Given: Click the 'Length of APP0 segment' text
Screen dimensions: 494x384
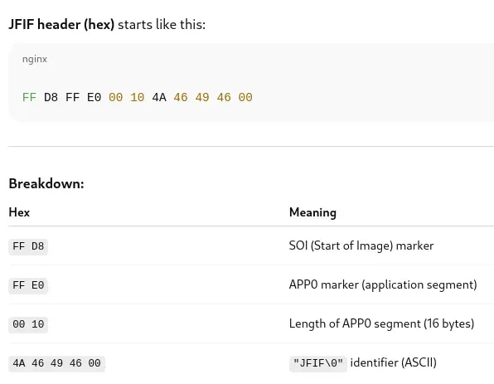Looking at the screenshot, I should (x=355, y=323).
